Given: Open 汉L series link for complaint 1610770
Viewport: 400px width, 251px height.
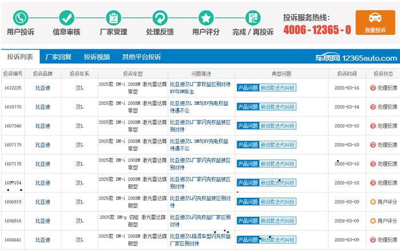Looking at the screenshot, I should [79, 107].
